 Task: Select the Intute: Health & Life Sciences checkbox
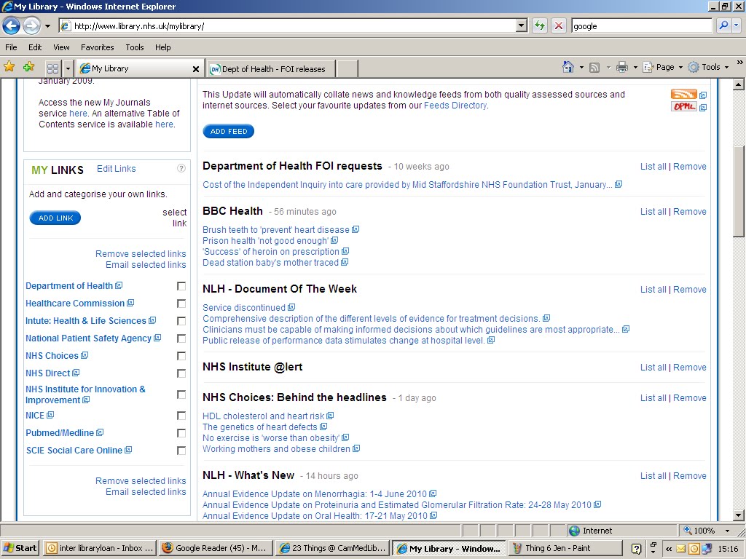(181, 321)
